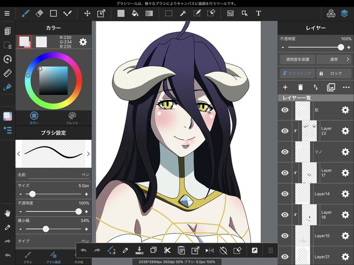Viewport: 354px width, 265px height.
Task: Click flip horizontal icon in bottom toolbar
Action: [209, 250]
